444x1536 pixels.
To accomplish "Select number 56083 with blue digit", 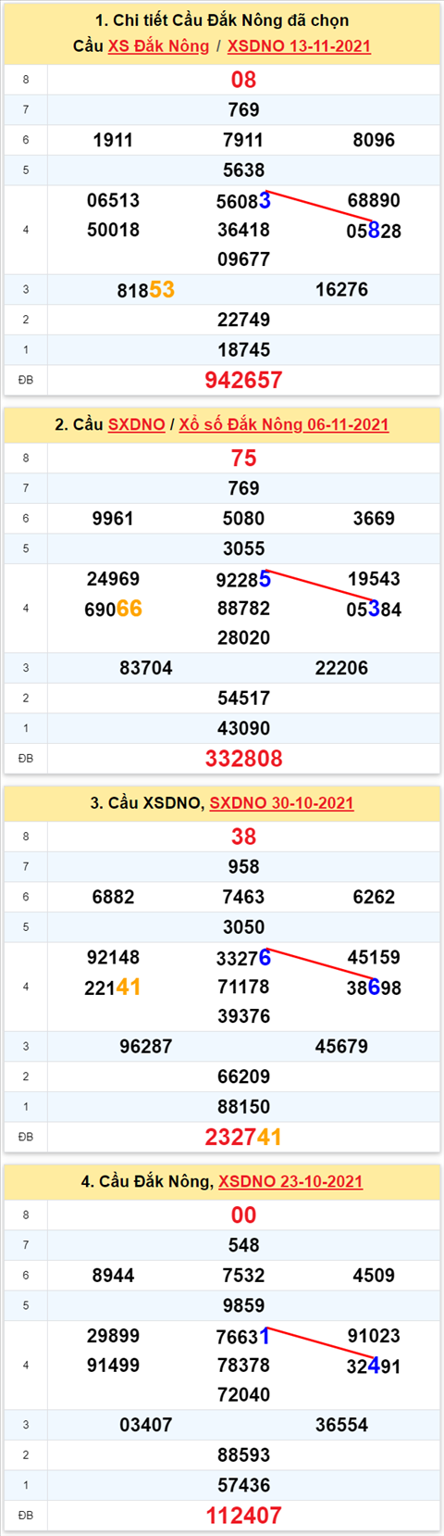I will point(243,201).
